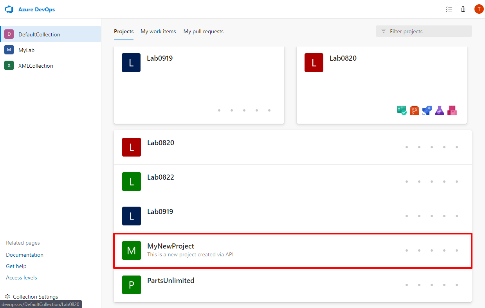Click the Get help link
This screenshot has height=308, width=485.
pyautogui.click(x=16, y=266)
